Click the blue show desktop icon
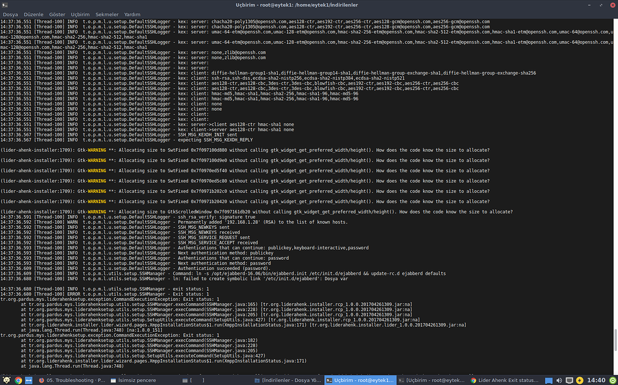 (x=28, y=380)
